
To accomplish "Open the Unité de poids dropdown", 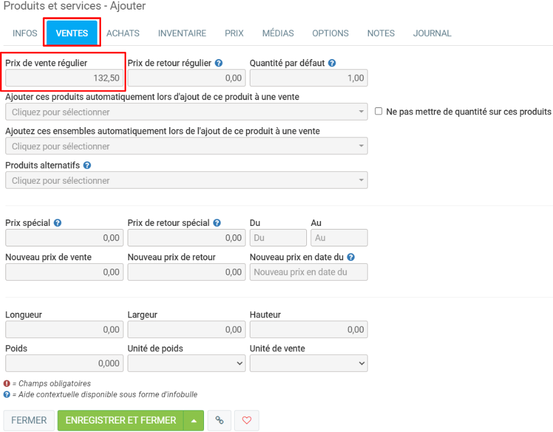I will 187,363.
